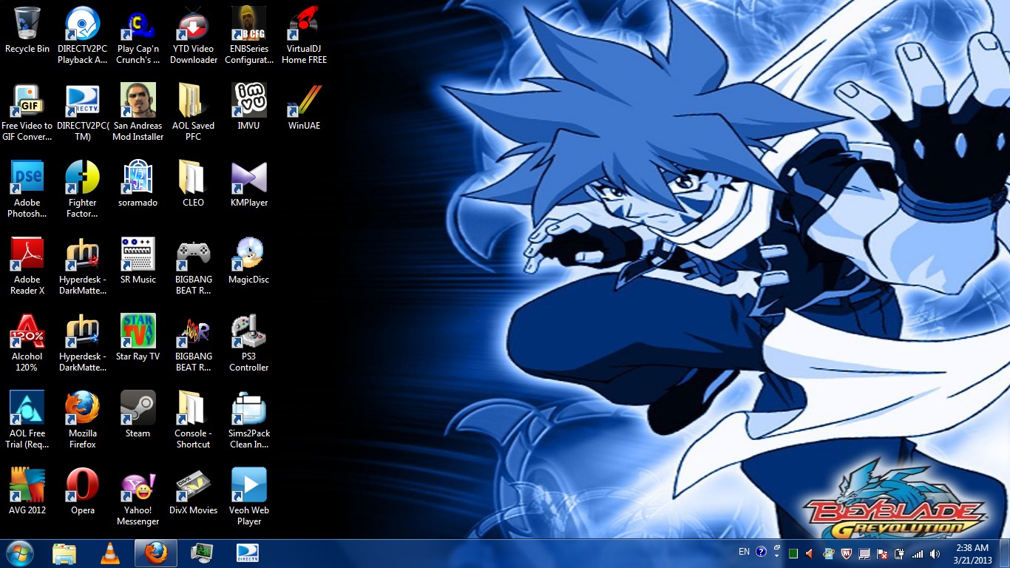
Task: Select the Alcohol 120% desktop icon
Action: (x=27, y=343)
